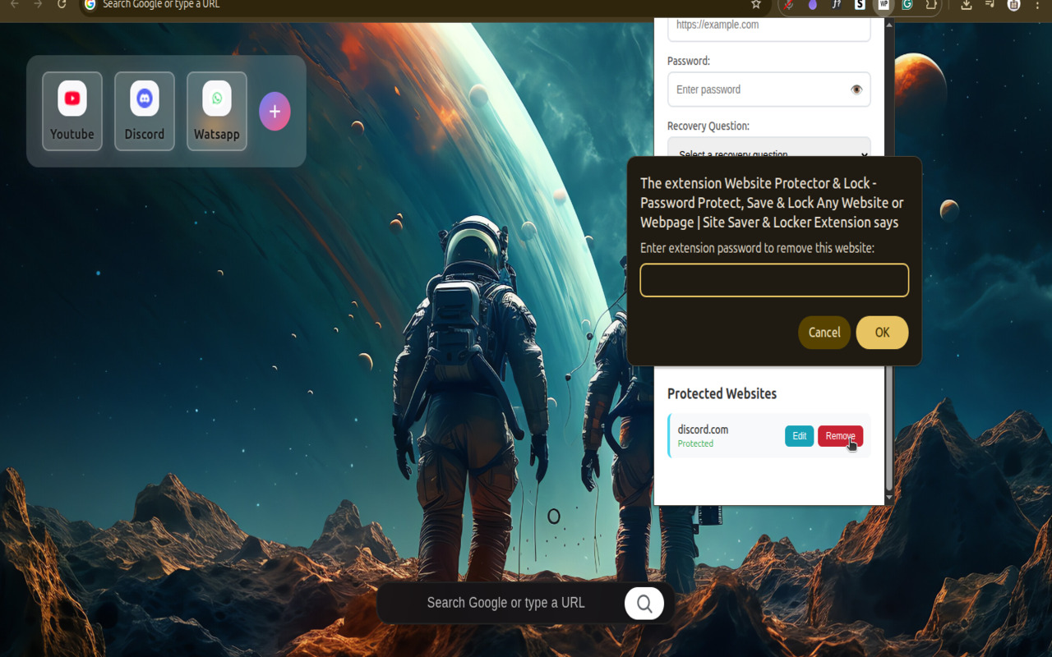Bookmark the page with the star icon
Image resolution: width=1052 pixels, height=657 pixels.
tap(755, 5)
